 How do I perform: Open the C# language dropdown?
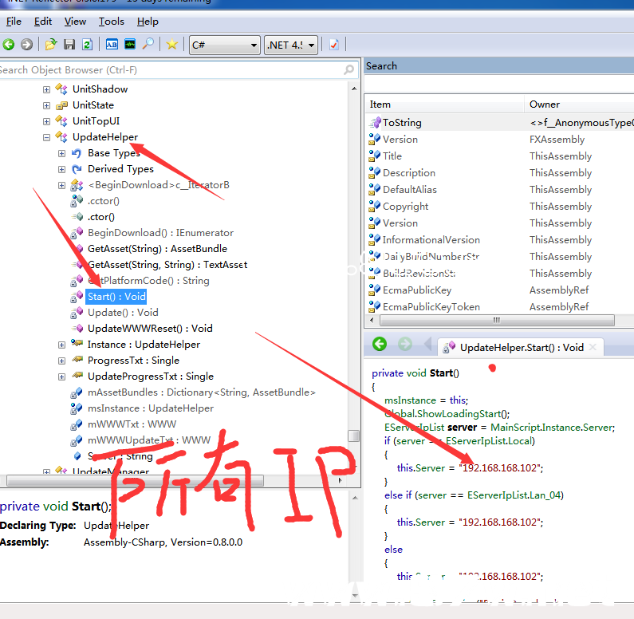224,45
